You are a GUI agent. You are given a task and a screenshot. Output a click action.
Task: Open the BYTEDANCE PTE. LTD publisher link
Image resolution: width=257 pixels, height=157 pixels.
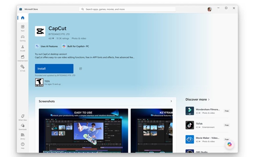[59, 34]
